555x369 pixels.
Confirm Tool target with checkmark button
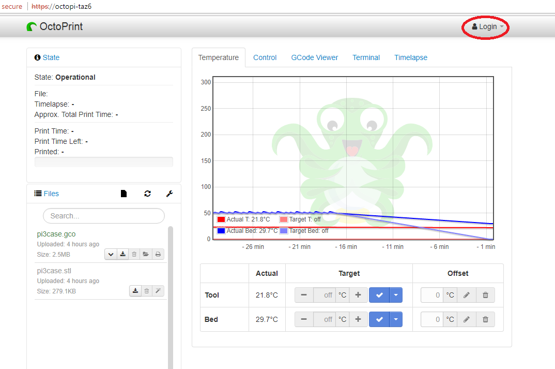pos(379,295)
